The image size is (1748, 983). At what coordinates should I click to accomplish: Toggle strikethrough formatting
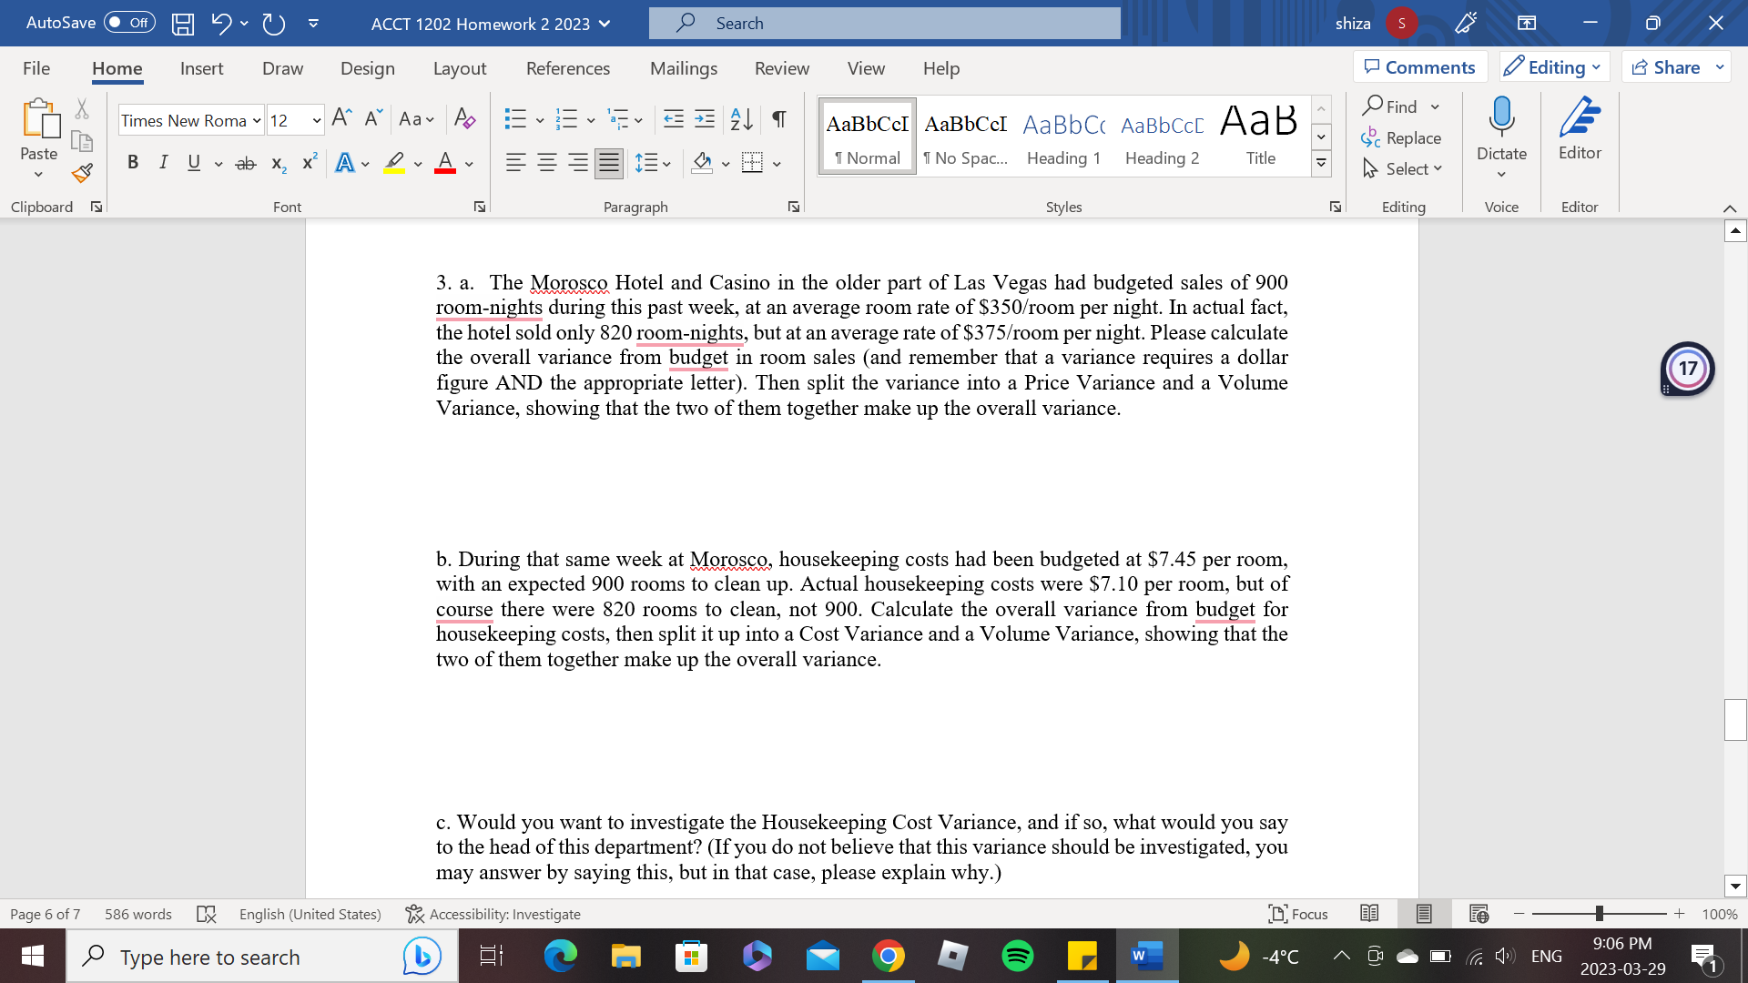(245, 162)
